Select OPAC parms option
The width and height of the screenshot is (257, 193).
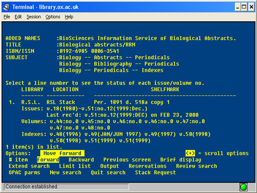click(x=24, y=172)
